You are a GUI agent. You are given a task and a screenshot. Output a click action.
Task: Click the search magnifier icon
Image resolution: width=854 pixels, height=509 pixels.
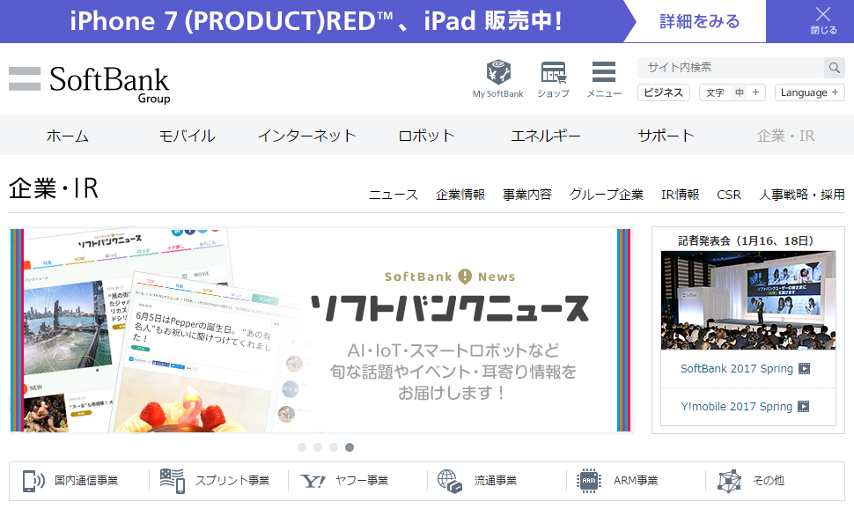click(x=834, y=68)
